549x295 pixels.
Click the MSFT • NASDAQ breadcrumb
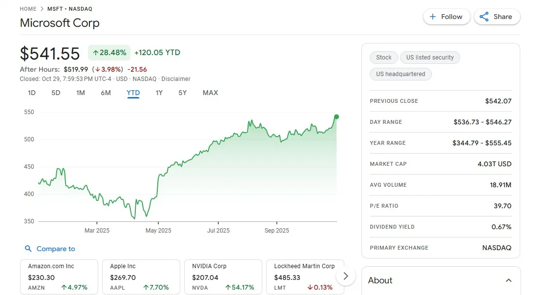click(68, 8)
